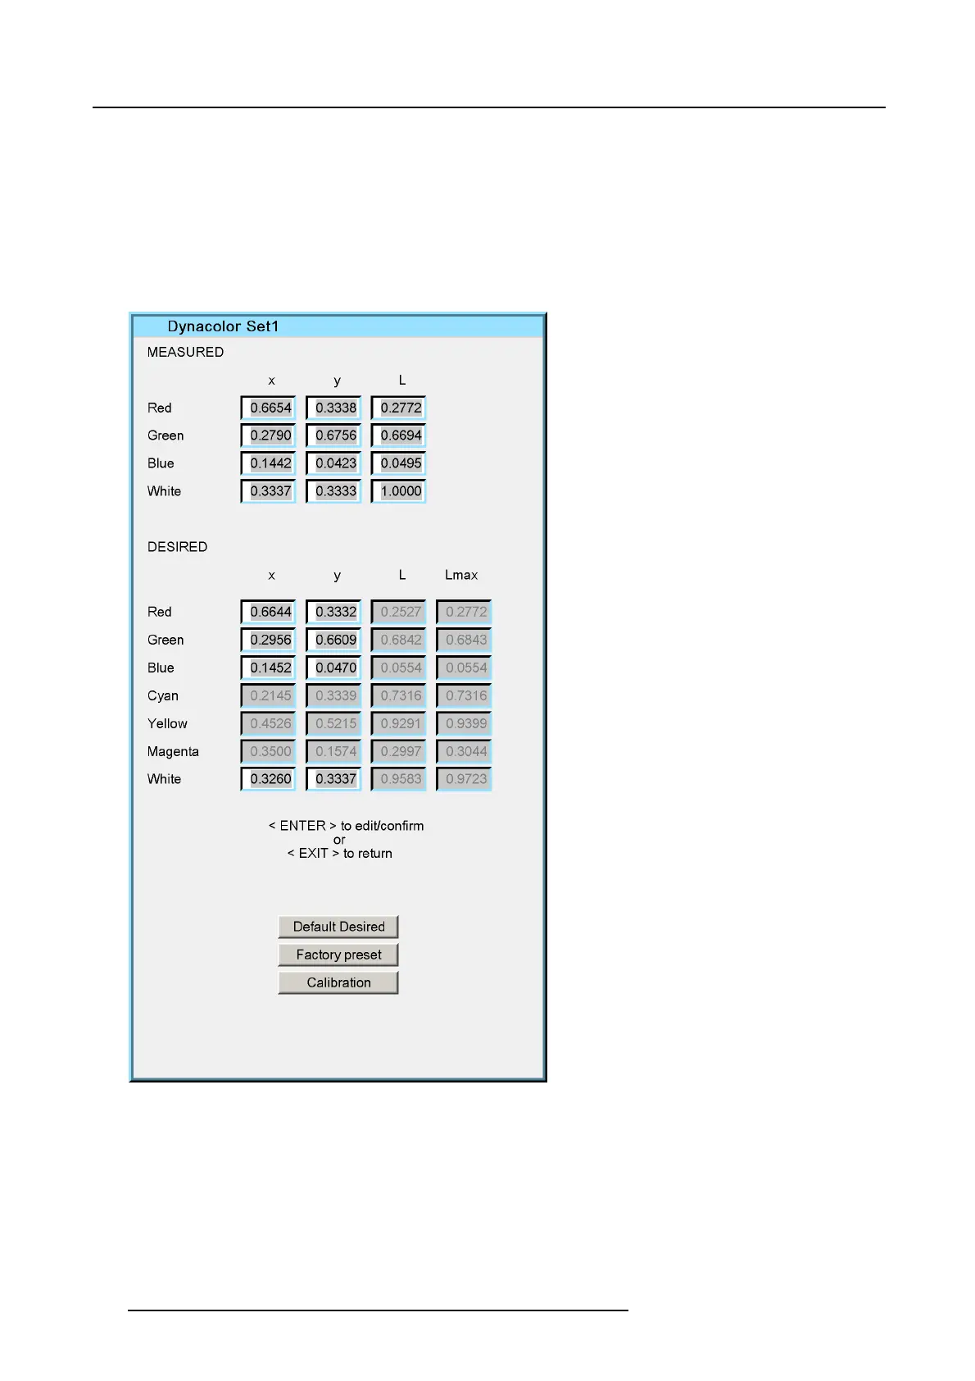Screen dimensions: 975x1381
Task: Select the Measured White y field 0.3333
Action: tap(334, 491)
